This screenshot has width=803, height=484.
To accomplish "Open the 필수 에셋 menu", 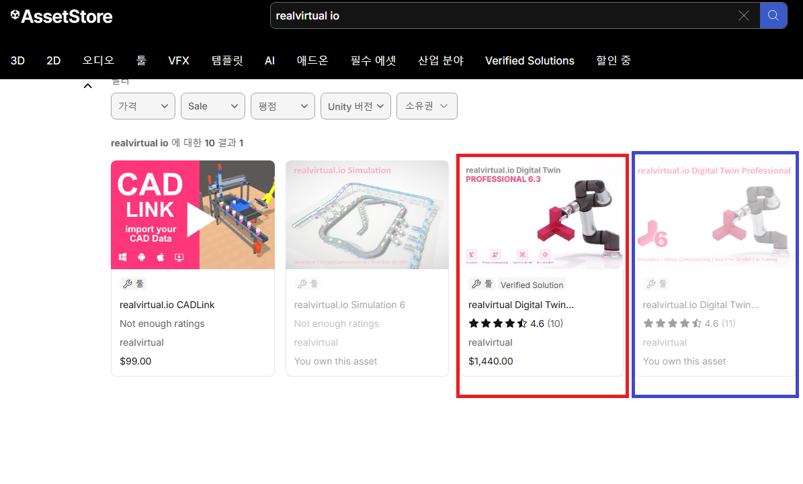I will (x=374, y=61).
